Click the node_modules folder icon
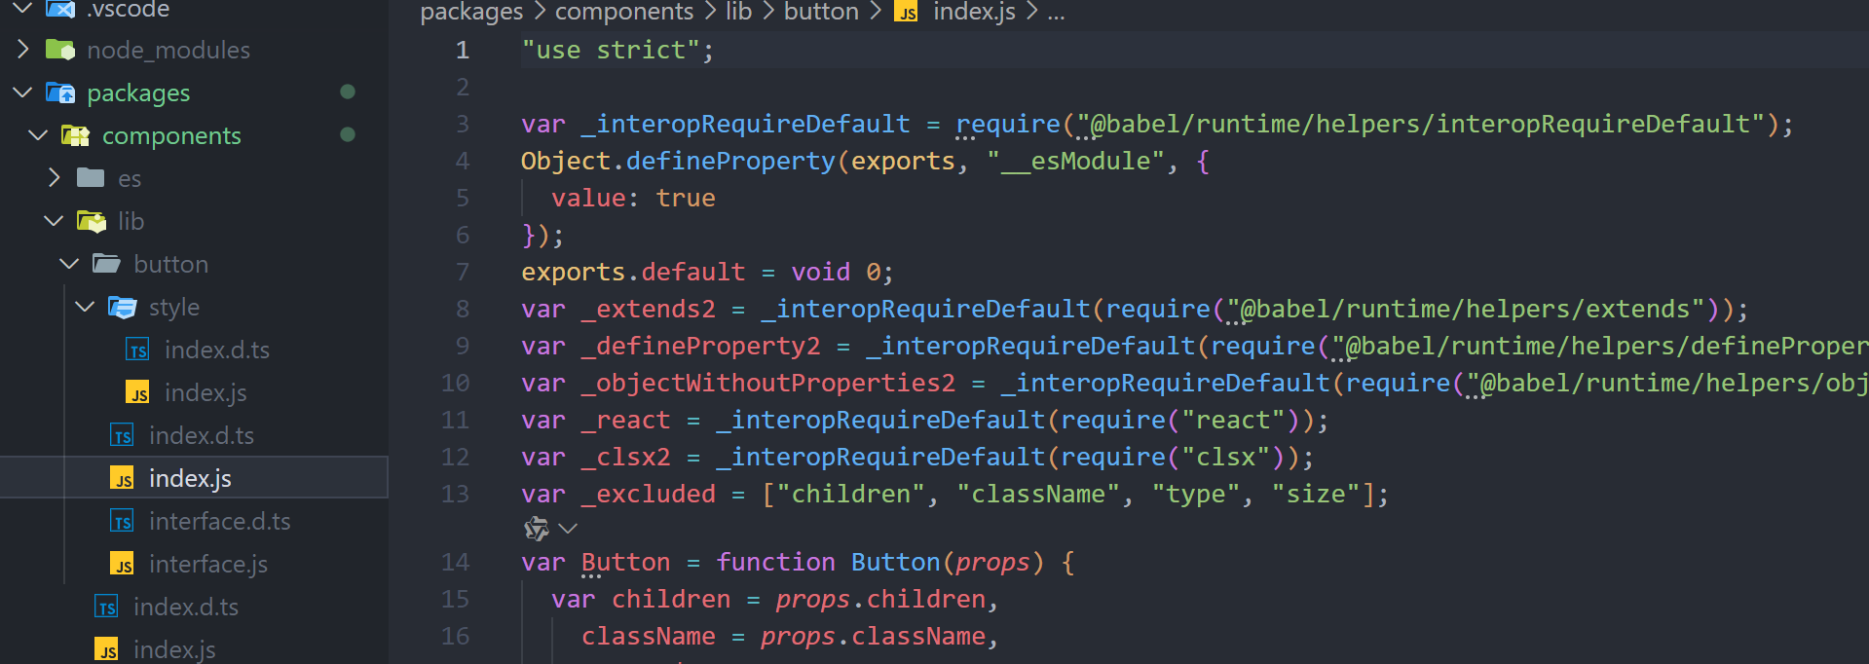This screenshot has width=1869, height=664. (60, 50)
